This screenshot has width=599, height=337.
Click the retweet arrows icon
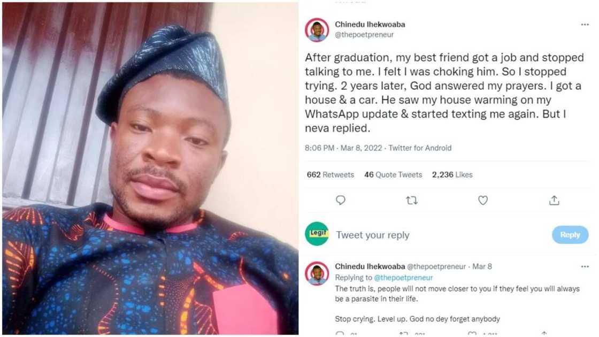pyautogui.click(x=411, y=200)
